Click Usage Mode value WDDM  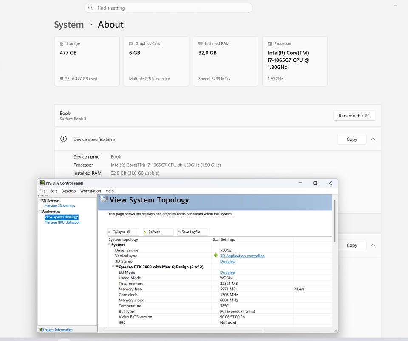click(227, 278)
